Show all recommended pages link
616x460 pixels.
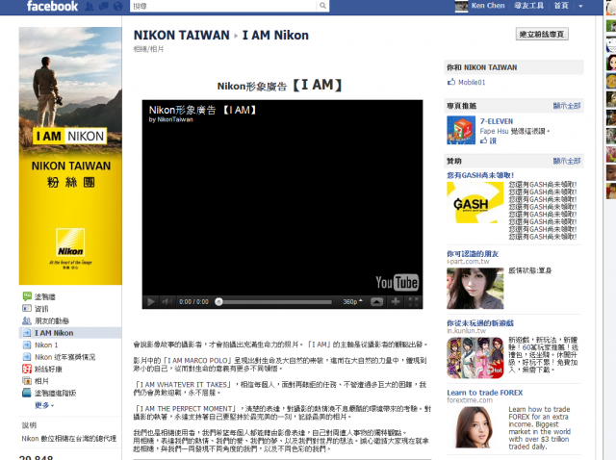point(567,106)
